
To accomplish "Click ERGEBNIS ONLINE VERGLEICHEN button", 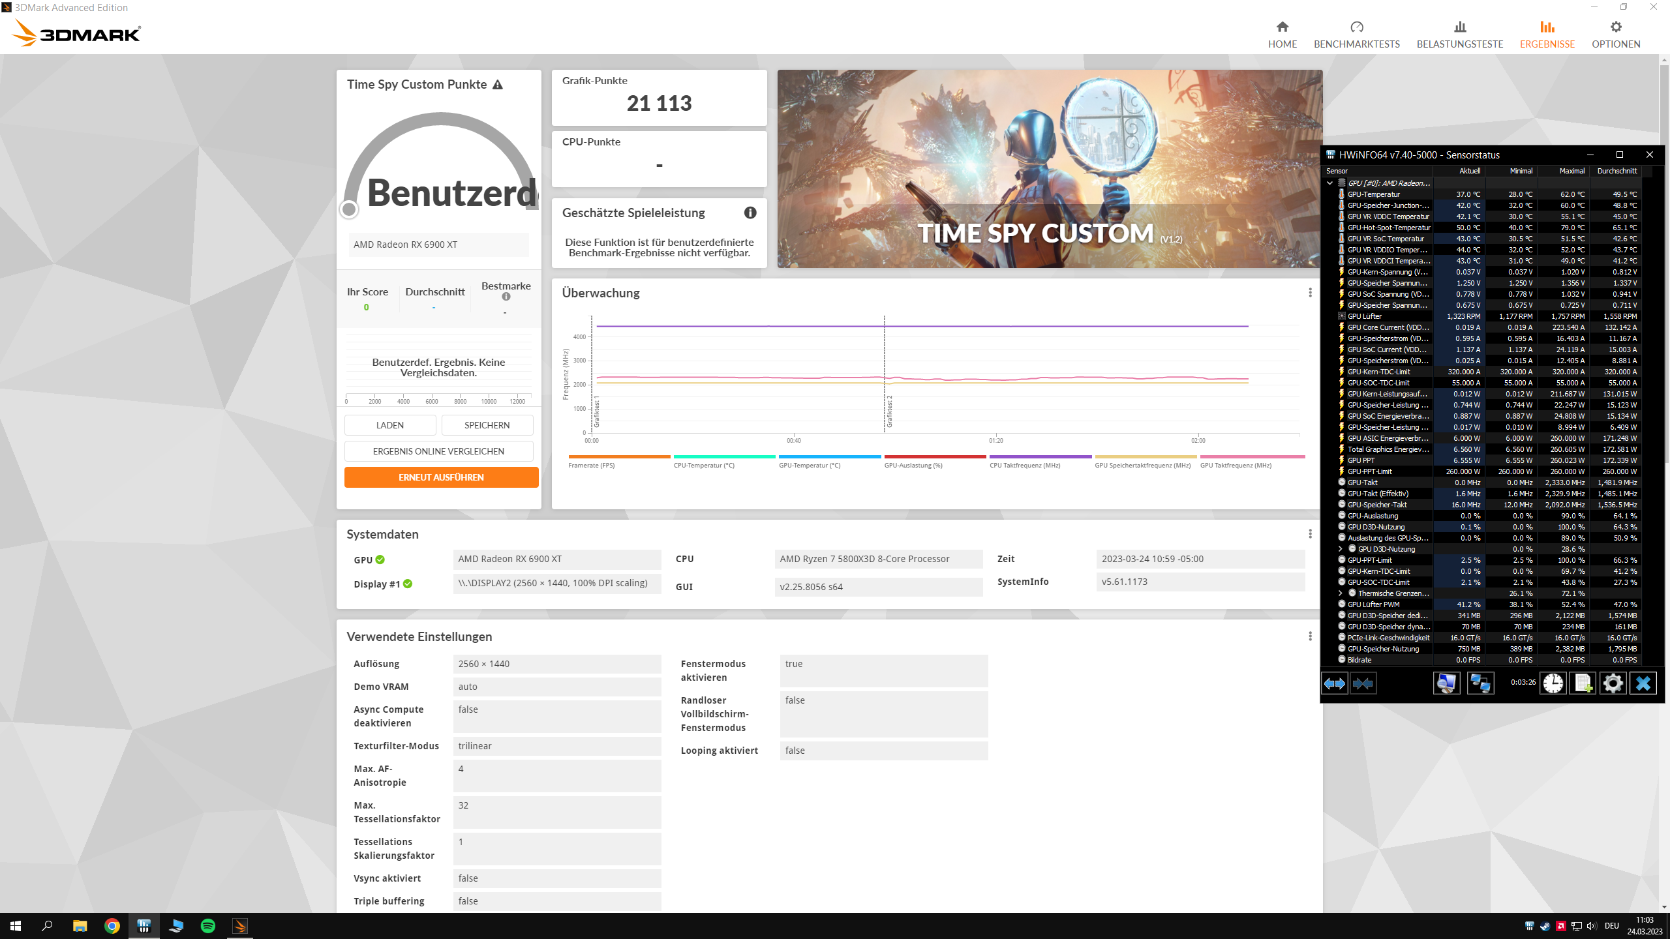I will point(438,451).
